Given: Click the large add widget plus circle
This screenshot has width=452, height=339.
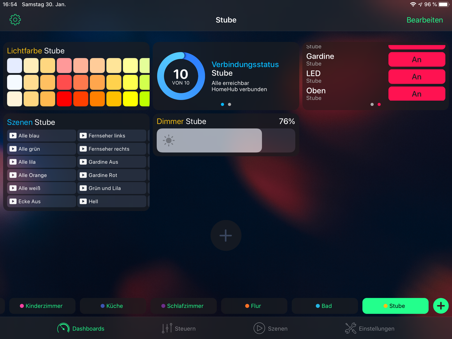Looking at the screenshot, I should [x=226, y=235].
